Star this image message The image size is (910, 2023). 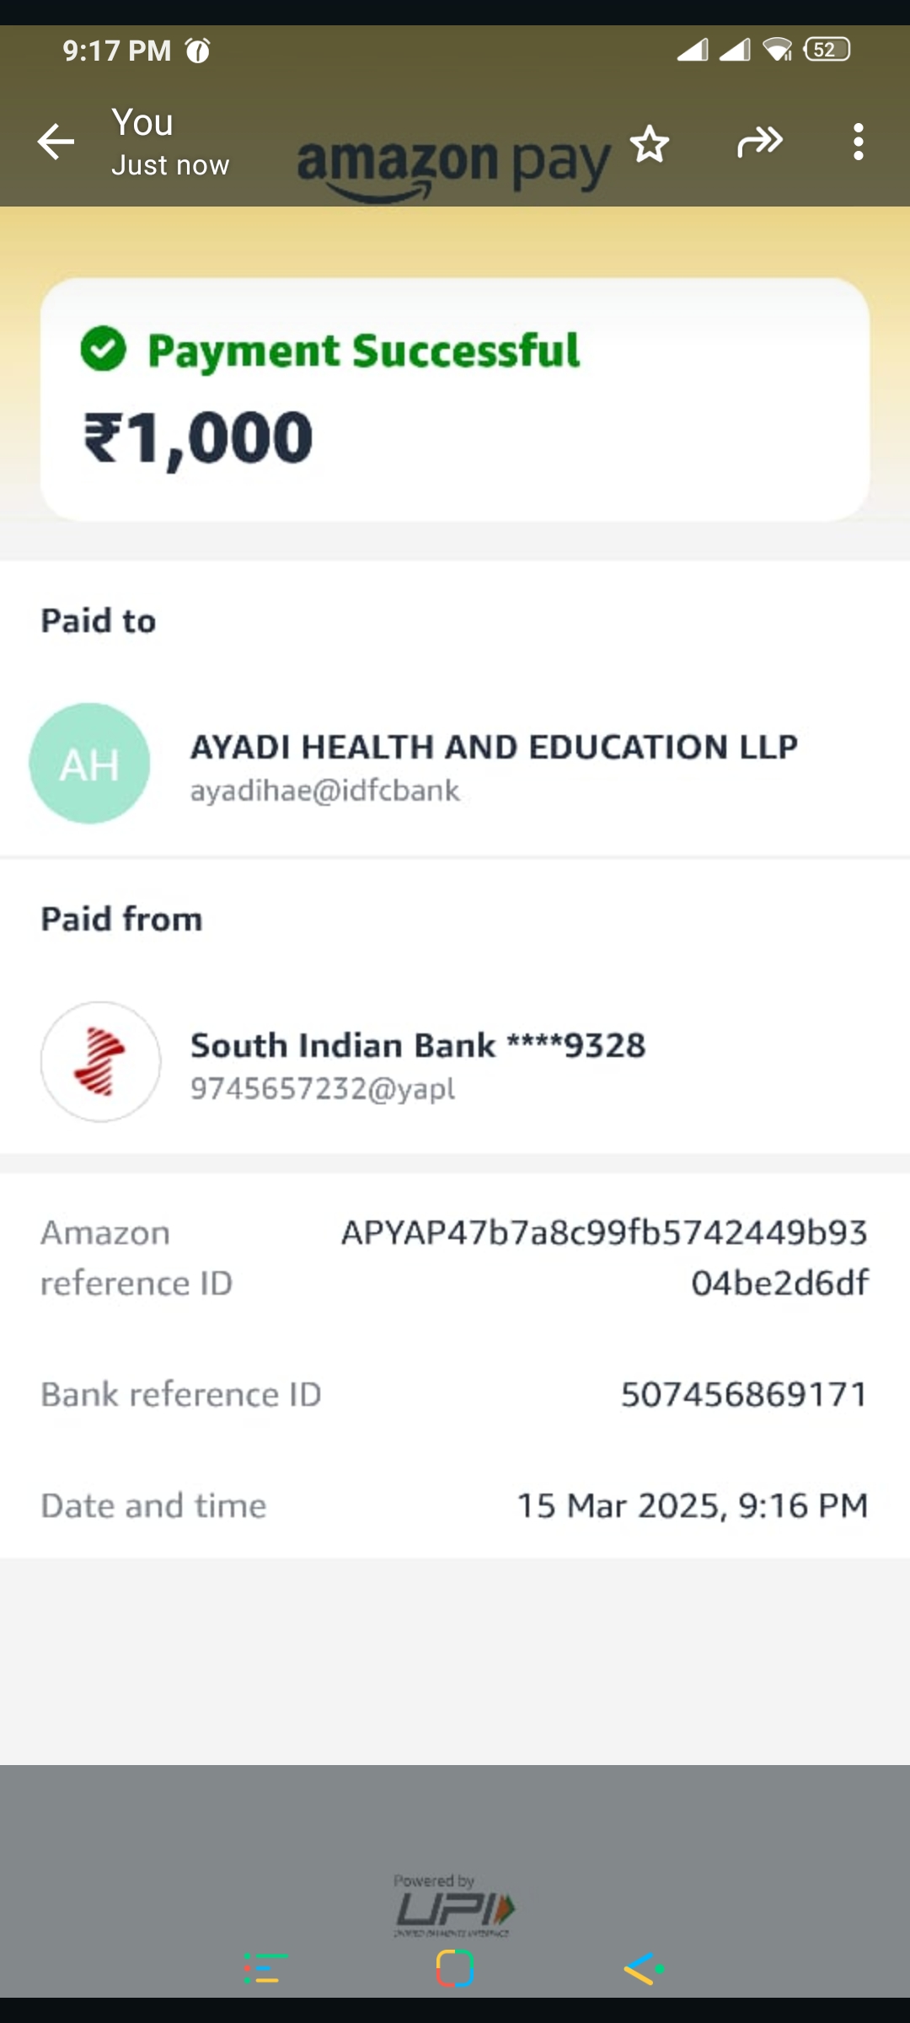(650, 143)
